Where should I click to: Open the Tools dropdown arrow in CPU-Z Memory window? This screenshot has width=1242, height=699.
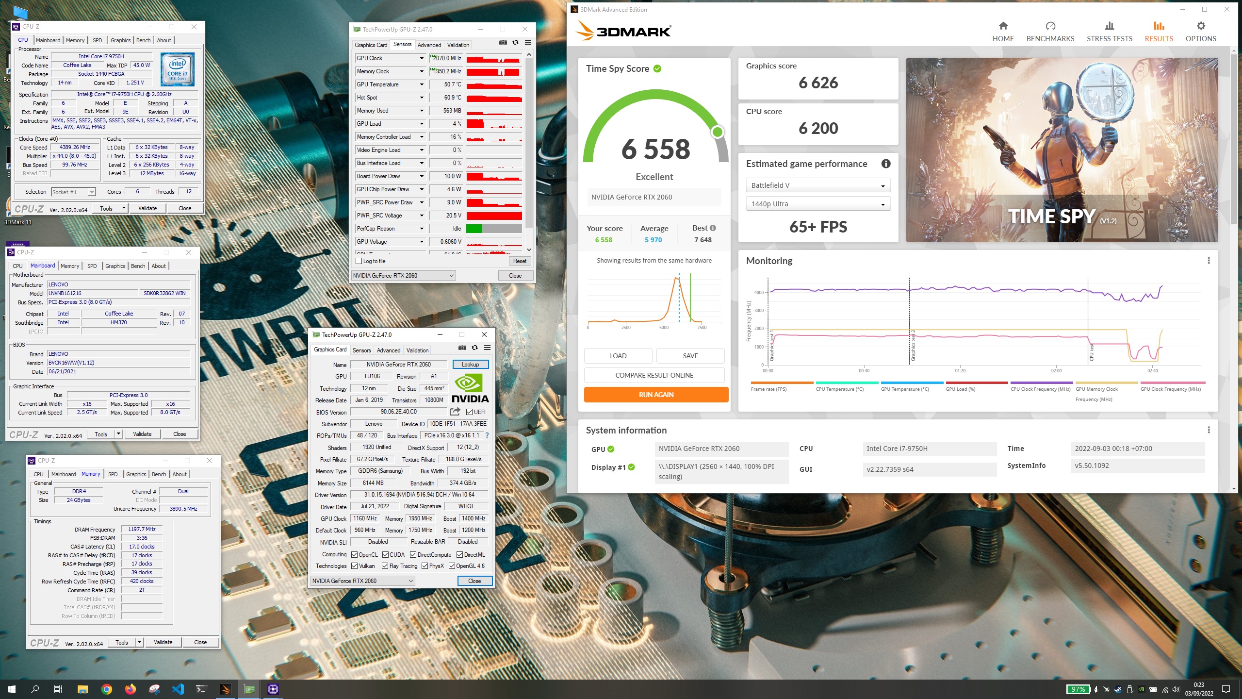pyautogui.click(x=139, y=642)
